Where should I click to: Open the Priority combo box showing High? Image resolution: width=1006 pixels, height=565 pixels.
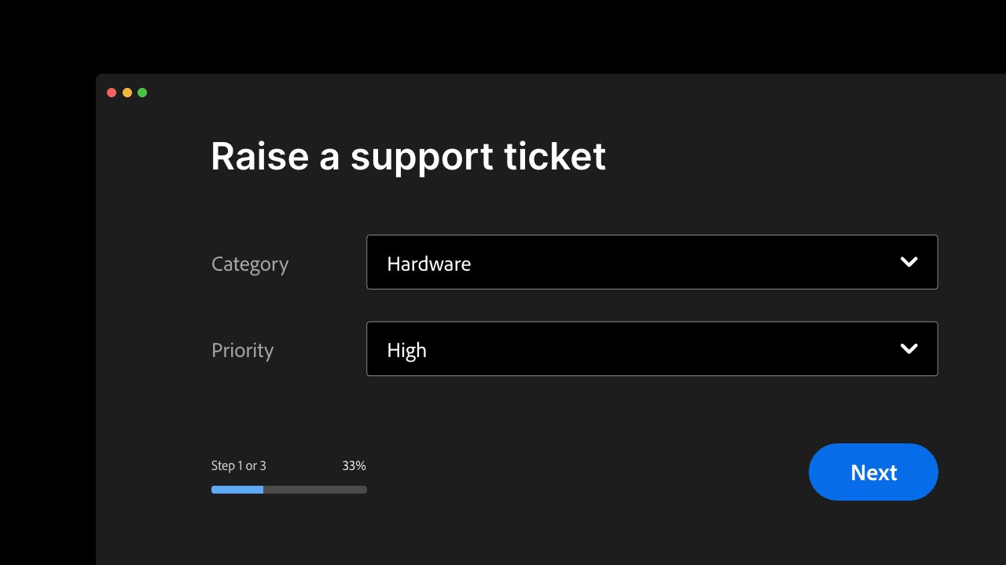(x=652, y=348)
